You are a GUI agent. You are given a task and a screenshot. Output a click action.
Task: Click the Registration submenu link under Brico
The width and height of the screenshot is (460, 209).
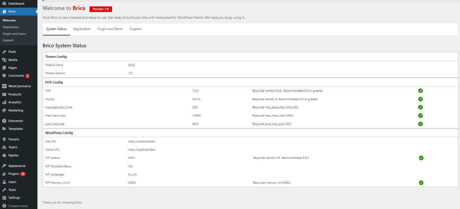click(11, 27)
